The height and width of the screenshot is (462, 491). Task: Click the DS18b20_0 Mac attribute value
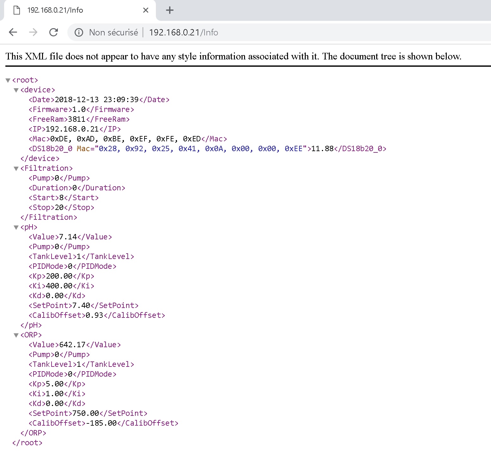[201, 149]
